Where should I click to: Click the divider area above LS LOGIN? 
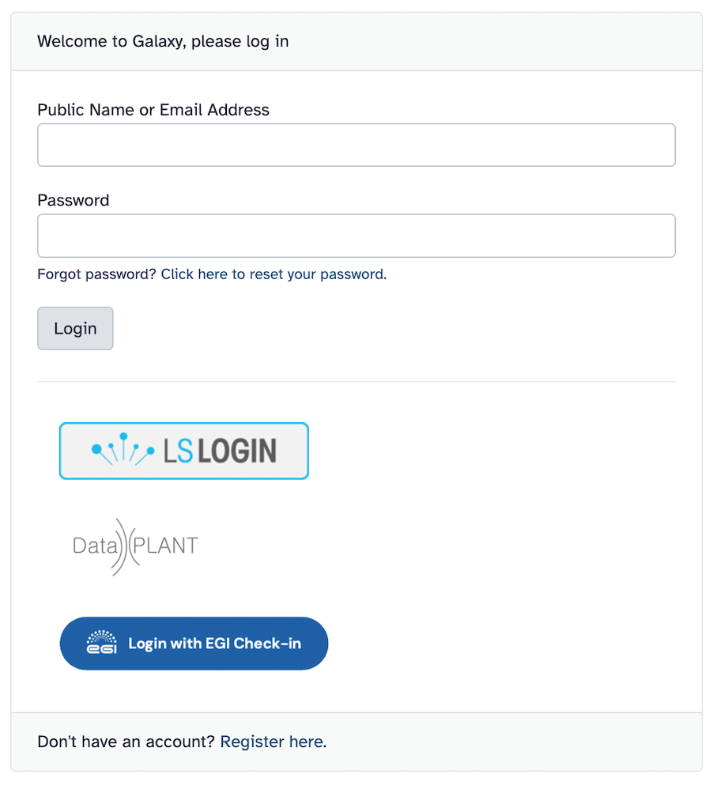(x=356, y=381)
